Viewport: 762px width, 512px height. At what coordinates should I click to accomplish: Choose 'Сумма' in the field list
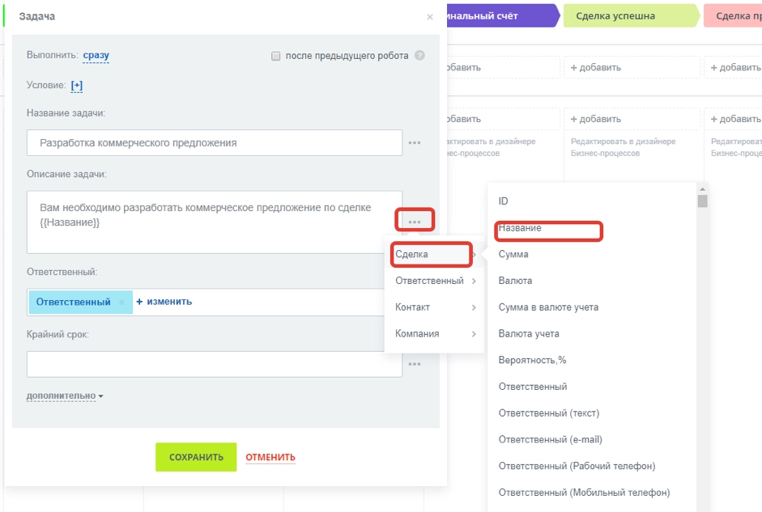514,254
